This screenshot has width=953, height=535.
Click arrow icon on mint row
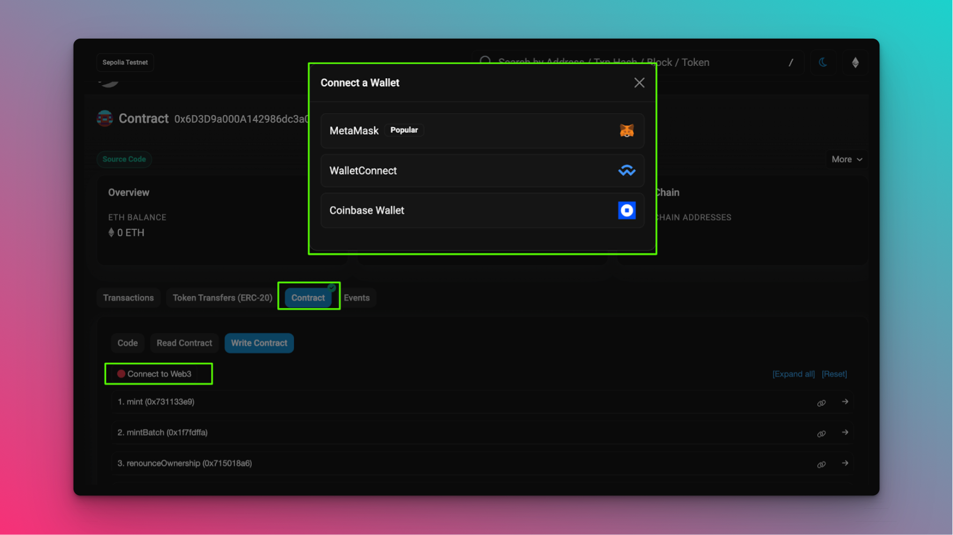pos(845,402)
